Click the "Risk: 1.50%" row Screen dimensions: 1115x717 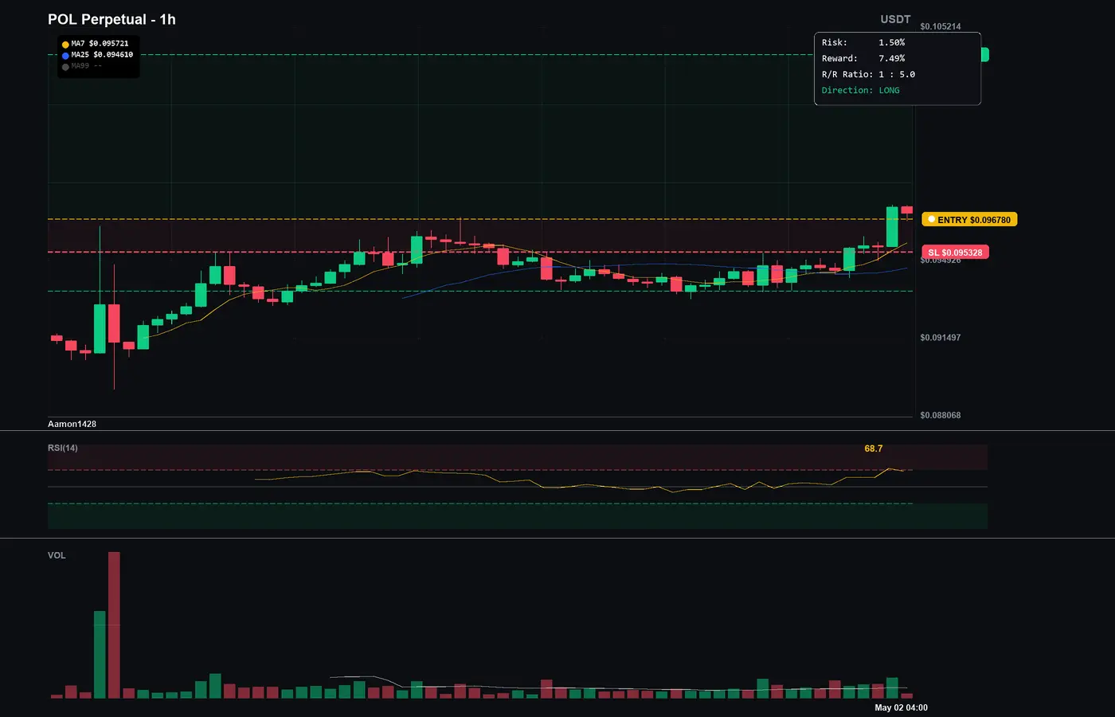863,42
